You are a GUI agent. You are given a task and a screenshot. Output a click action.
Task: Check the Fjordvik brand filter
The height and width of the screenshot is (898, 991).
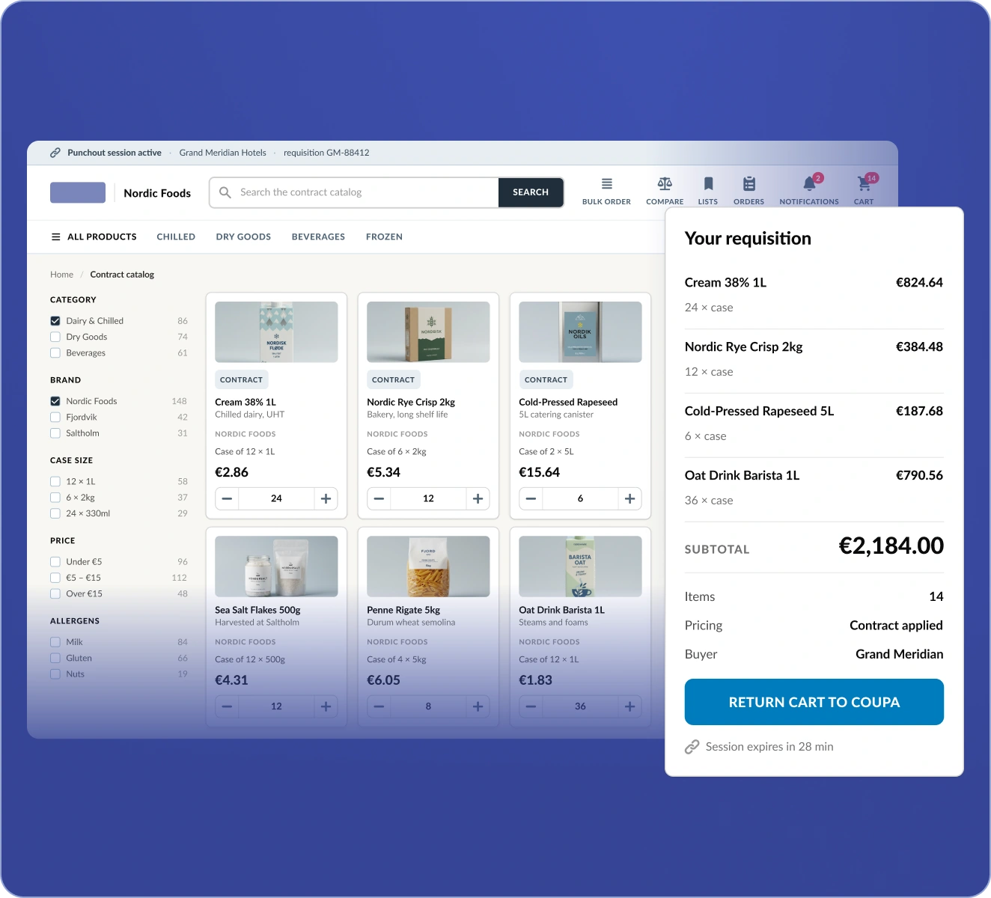pyautogui.click(x=55, y=418)
